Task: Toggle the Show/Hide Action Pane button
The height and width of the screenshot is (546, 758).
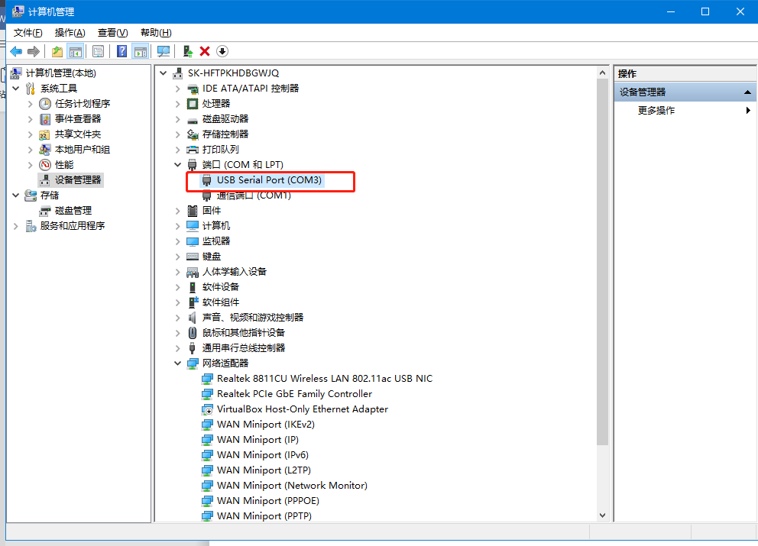Action: 140,51
